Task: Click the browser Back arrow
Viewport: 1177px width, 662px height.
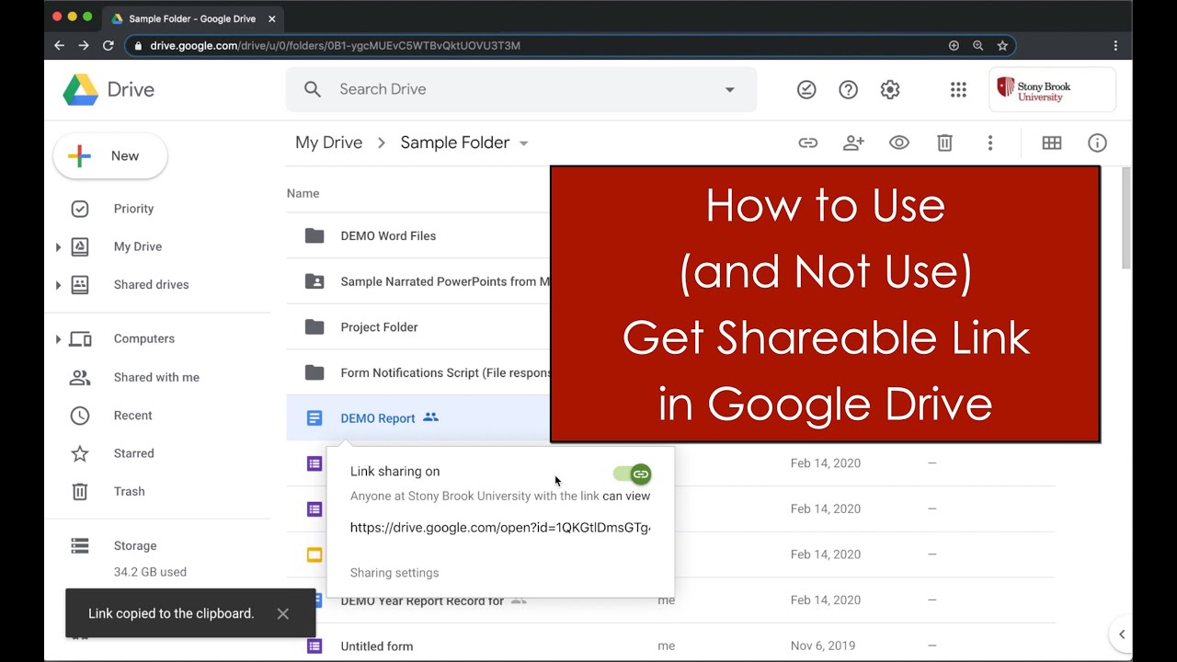Action: (60, 45)
